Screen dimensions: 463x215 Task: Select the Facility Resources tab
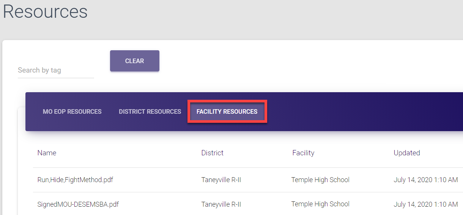pyautogui.click(x=227, y=111)
